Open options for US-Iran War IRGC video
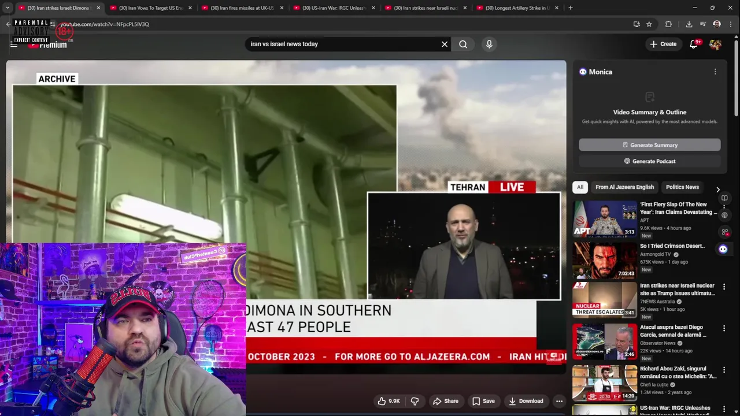Screen dimensions: 740x416 coord(724,410)
